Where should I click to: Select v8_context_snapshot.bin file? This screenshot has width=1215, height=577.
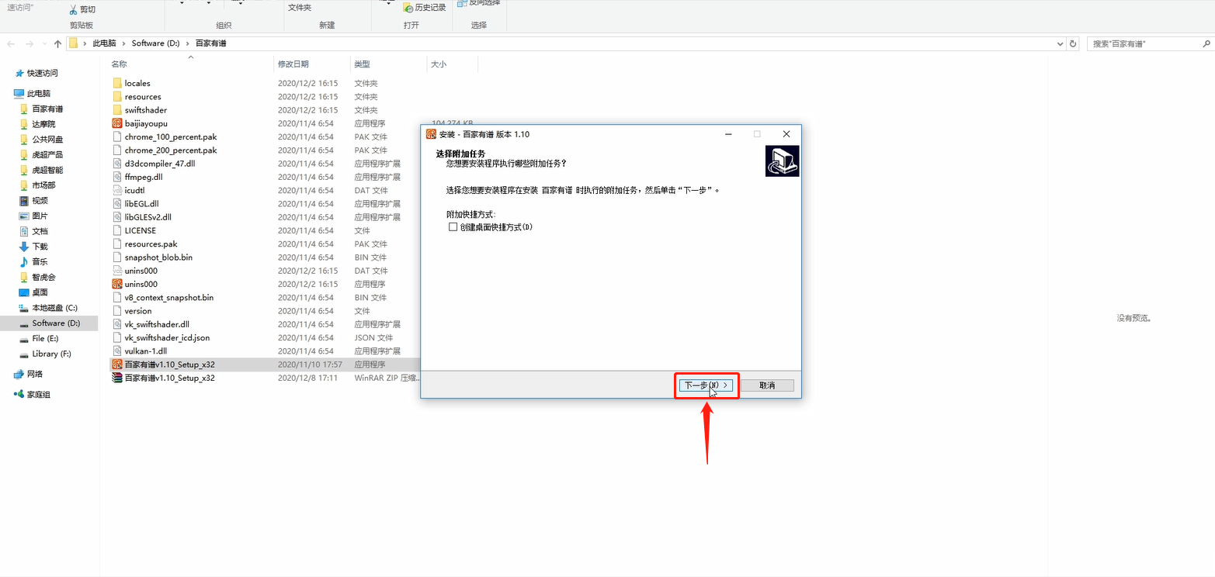coord(169,297)
